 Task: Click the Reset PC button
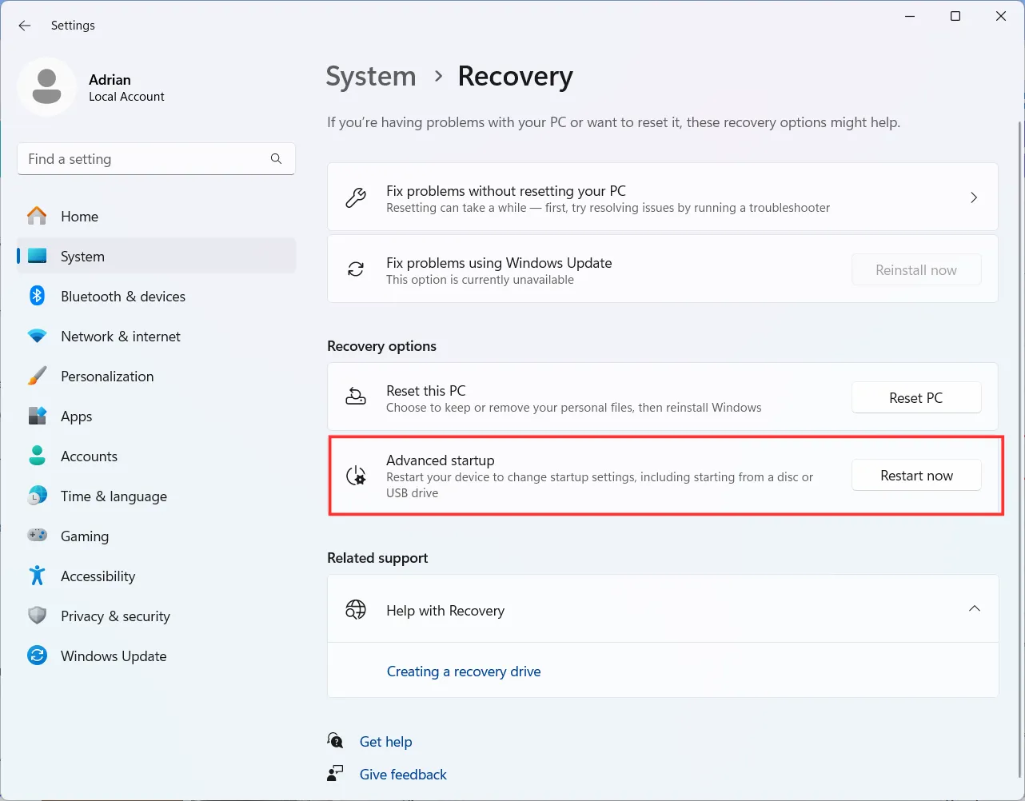(x=916, y=397)
